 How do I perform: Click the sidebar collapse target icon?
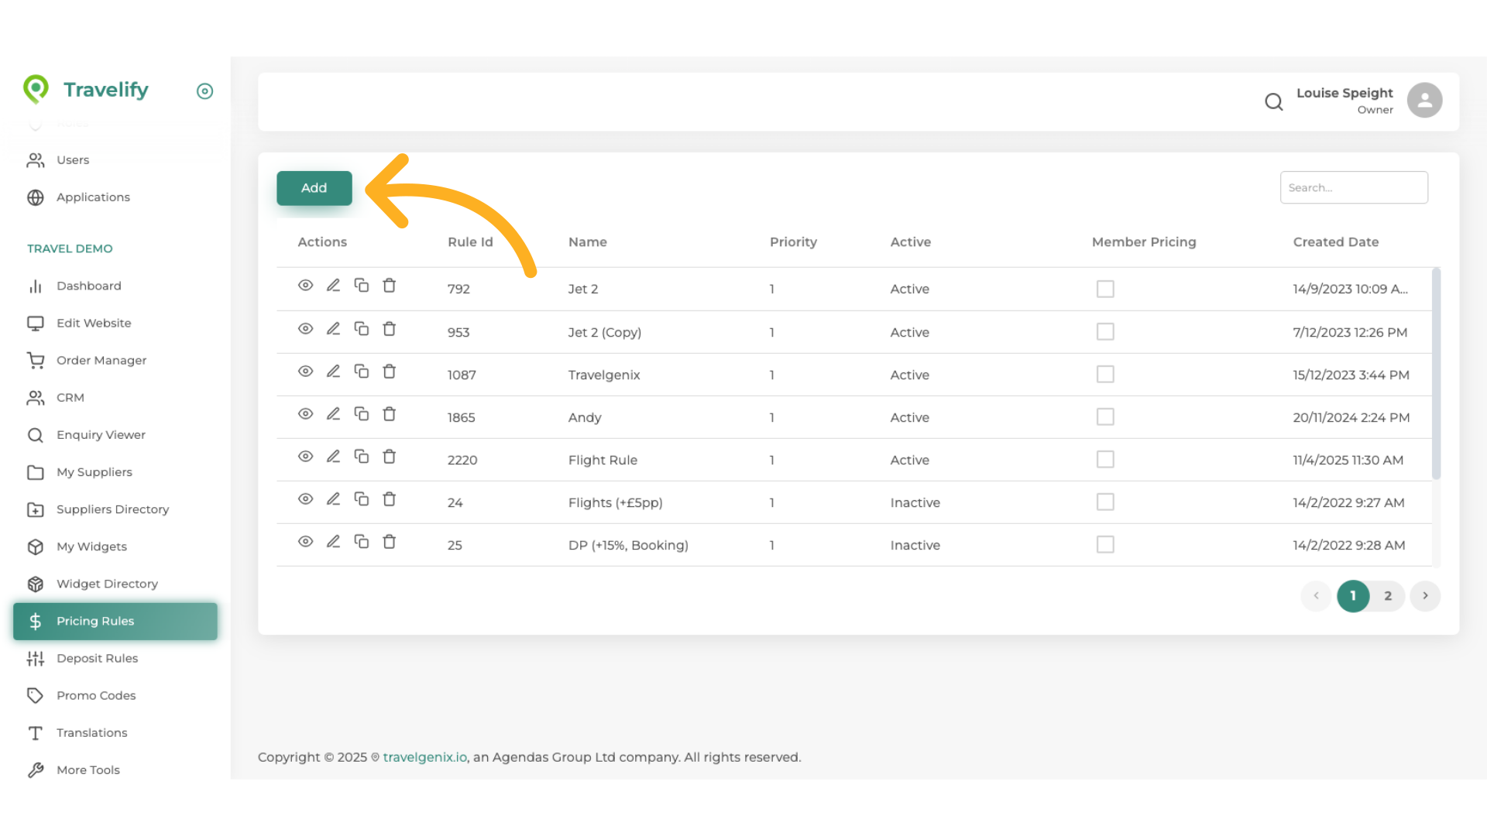pos(204,91)
